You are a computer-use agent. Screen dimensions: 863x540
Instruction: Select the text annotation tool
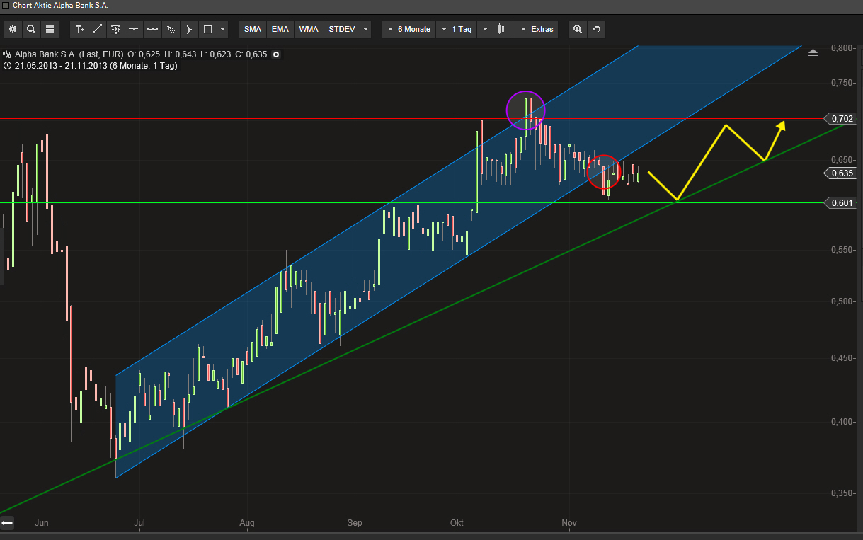(79, 29)
